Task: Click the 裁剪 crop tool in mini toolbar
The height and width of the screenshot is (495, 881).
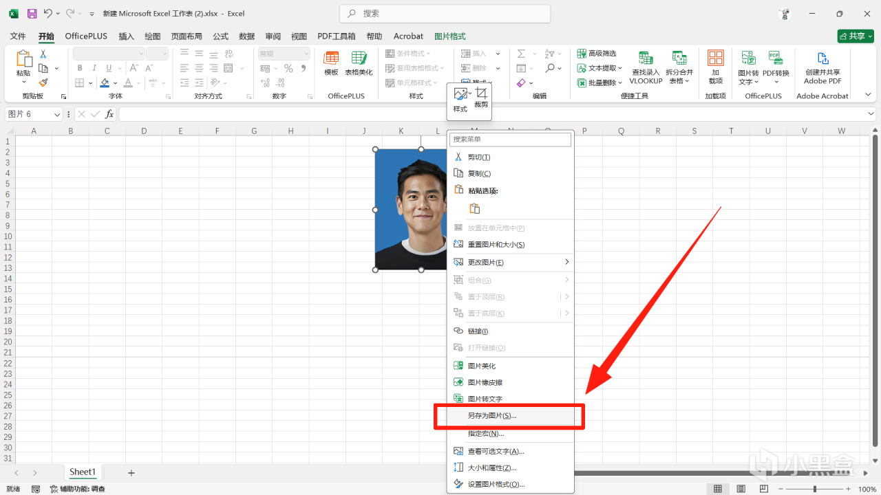Action: click(x=481, y=98)
